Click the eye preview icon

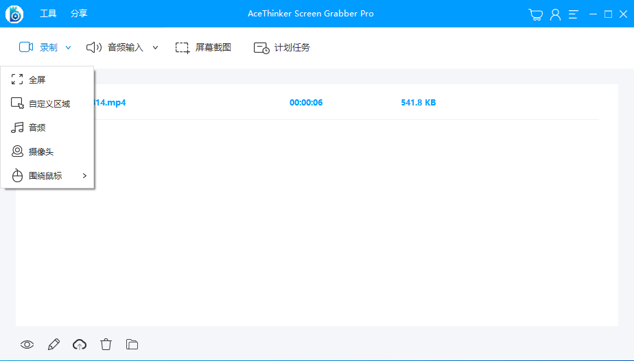click(27, 345)
